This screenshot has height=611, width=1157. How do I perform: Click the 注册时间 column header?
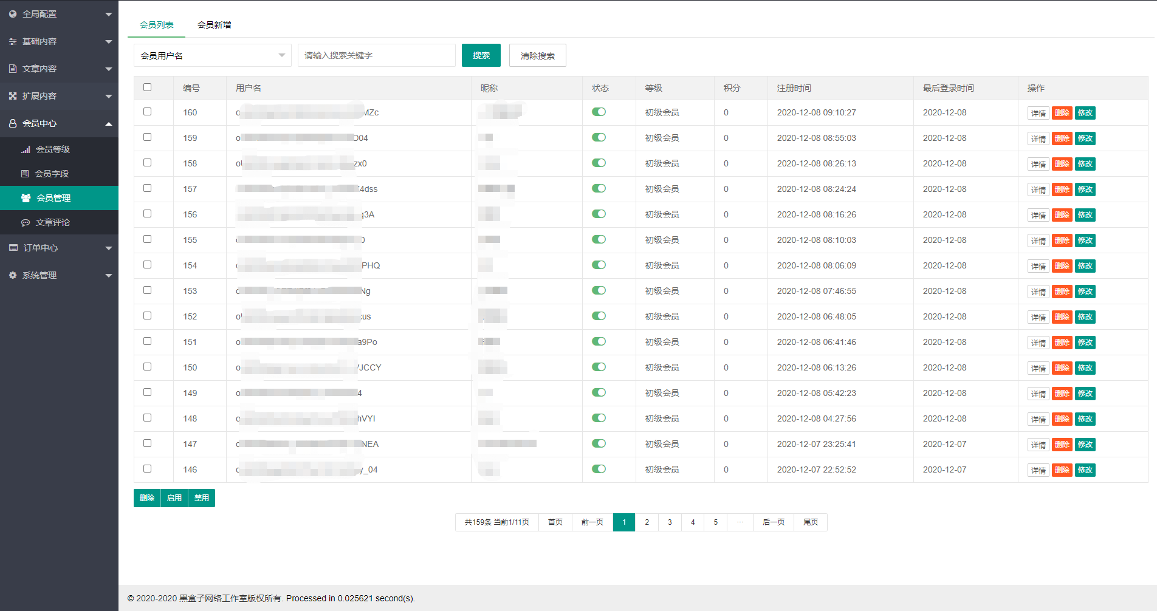click(794, 88)
